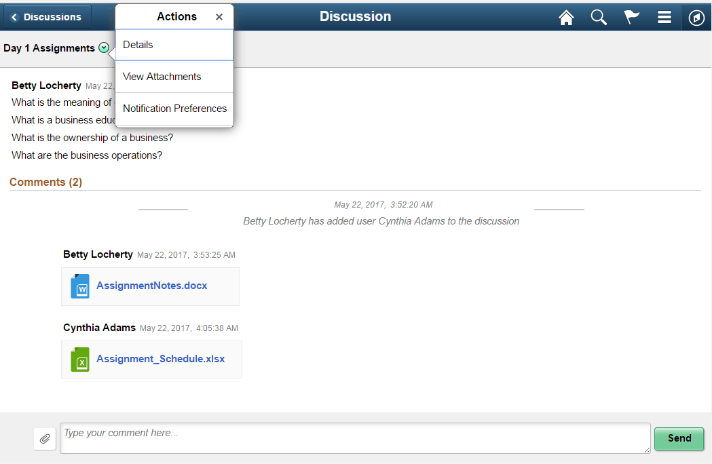This screenshot has width=712, height=464.
Task: Open the Actions List hamburger icon
Action: 664,17
